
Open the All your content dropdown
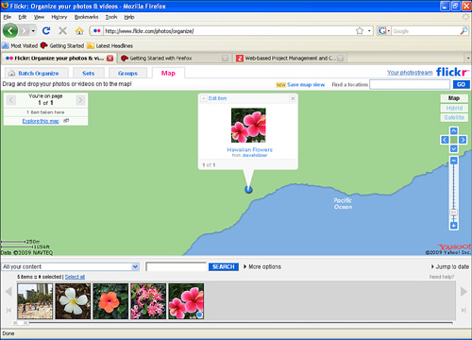tap(70, 266)
